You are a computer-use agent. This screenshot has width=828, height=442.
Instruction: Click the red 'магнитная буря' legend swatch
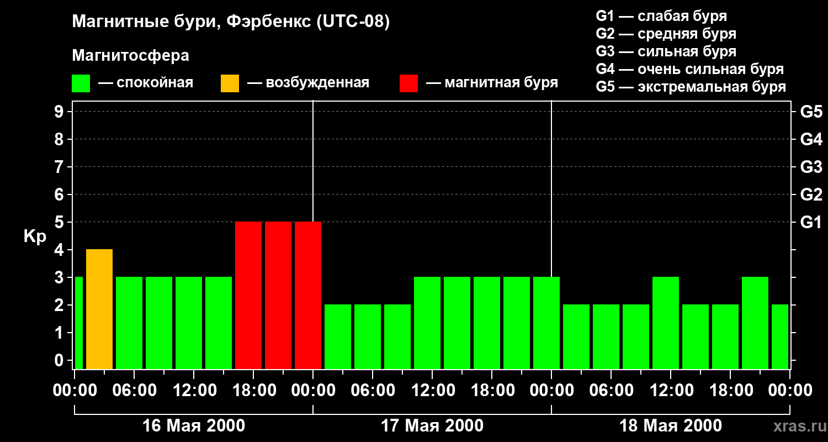click(408, 83)
